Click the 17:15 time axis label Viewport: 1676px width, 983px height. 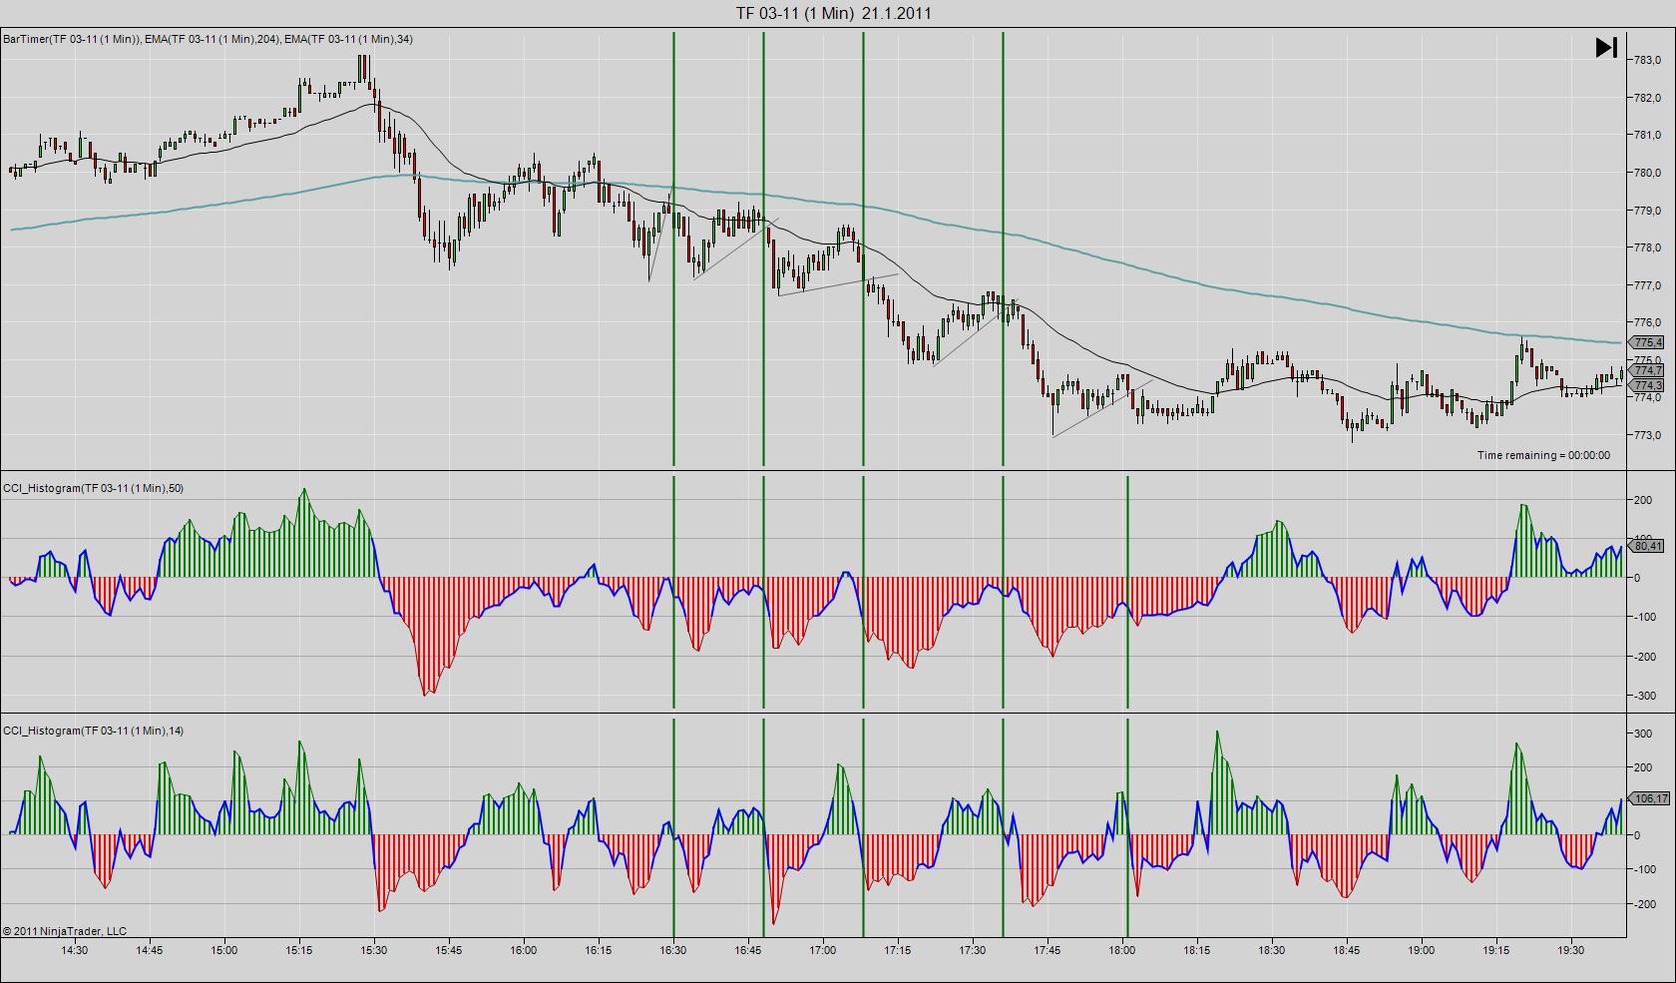(x=898, y=950)
